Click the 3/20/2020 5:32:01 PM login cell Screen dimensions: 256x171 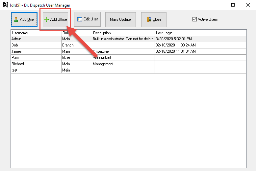tap(200, 39)
